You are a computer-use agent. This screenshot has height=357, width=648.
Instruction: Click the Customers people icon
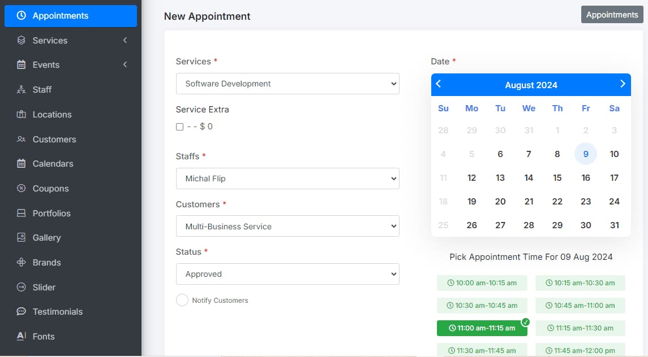[x=22, y=139]
